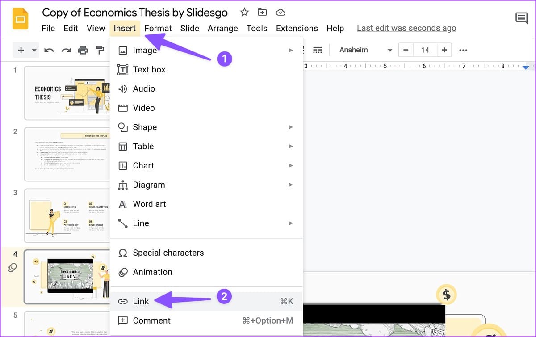
Task: Choose Comment from Insert menu
Action: (x=206, y=320)
